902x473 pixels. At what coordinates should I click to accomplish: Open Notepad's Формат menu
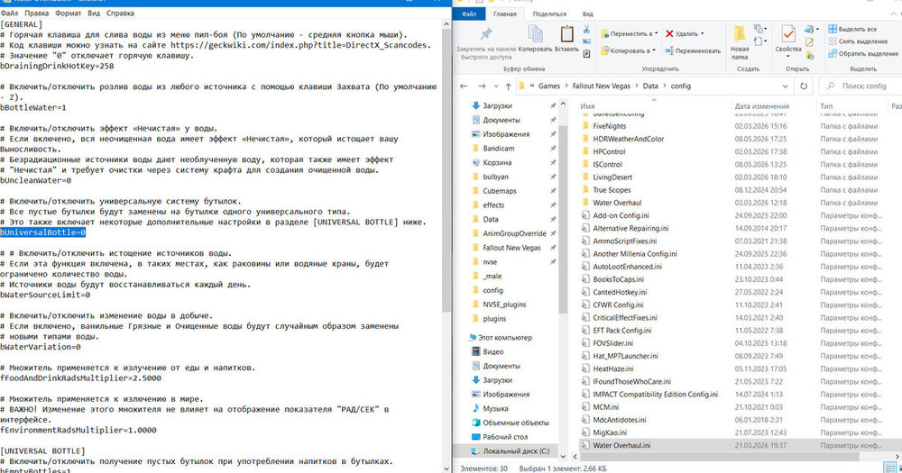coord(69,13)
